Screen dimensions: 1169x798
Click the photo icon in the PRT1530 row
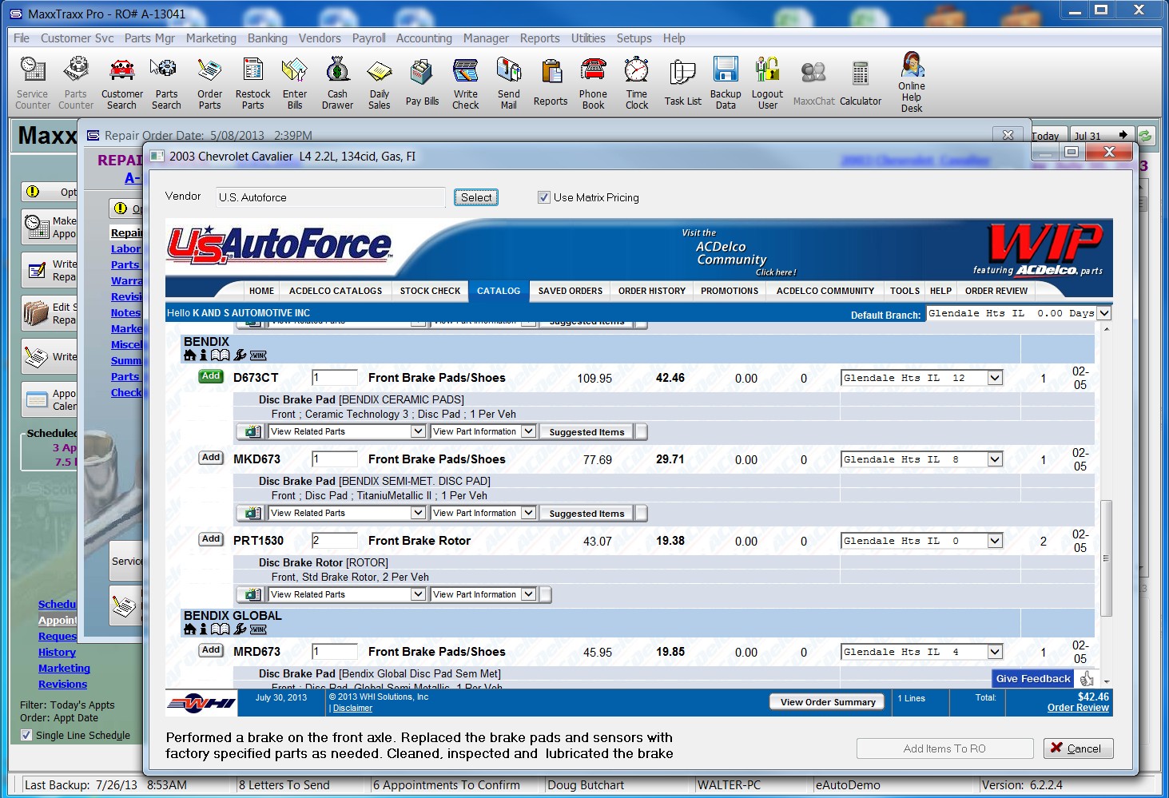point(252,595)
